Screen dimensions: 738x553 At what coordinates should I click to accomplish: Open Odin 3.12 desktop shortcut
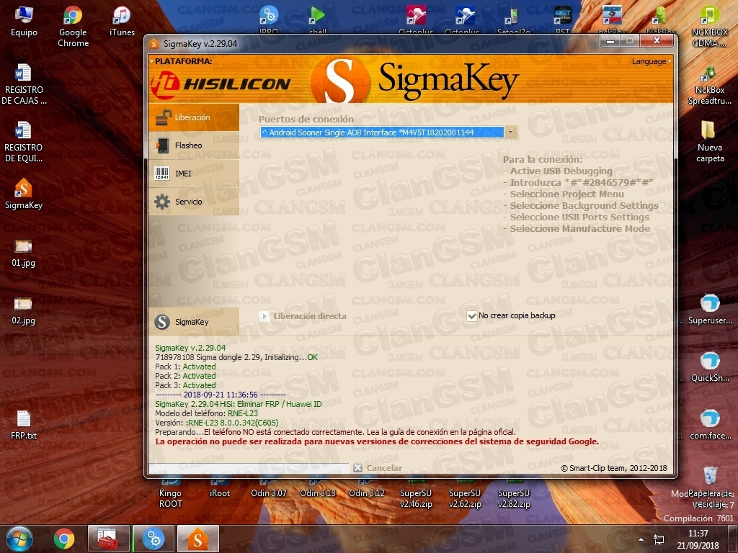[367, 487]
